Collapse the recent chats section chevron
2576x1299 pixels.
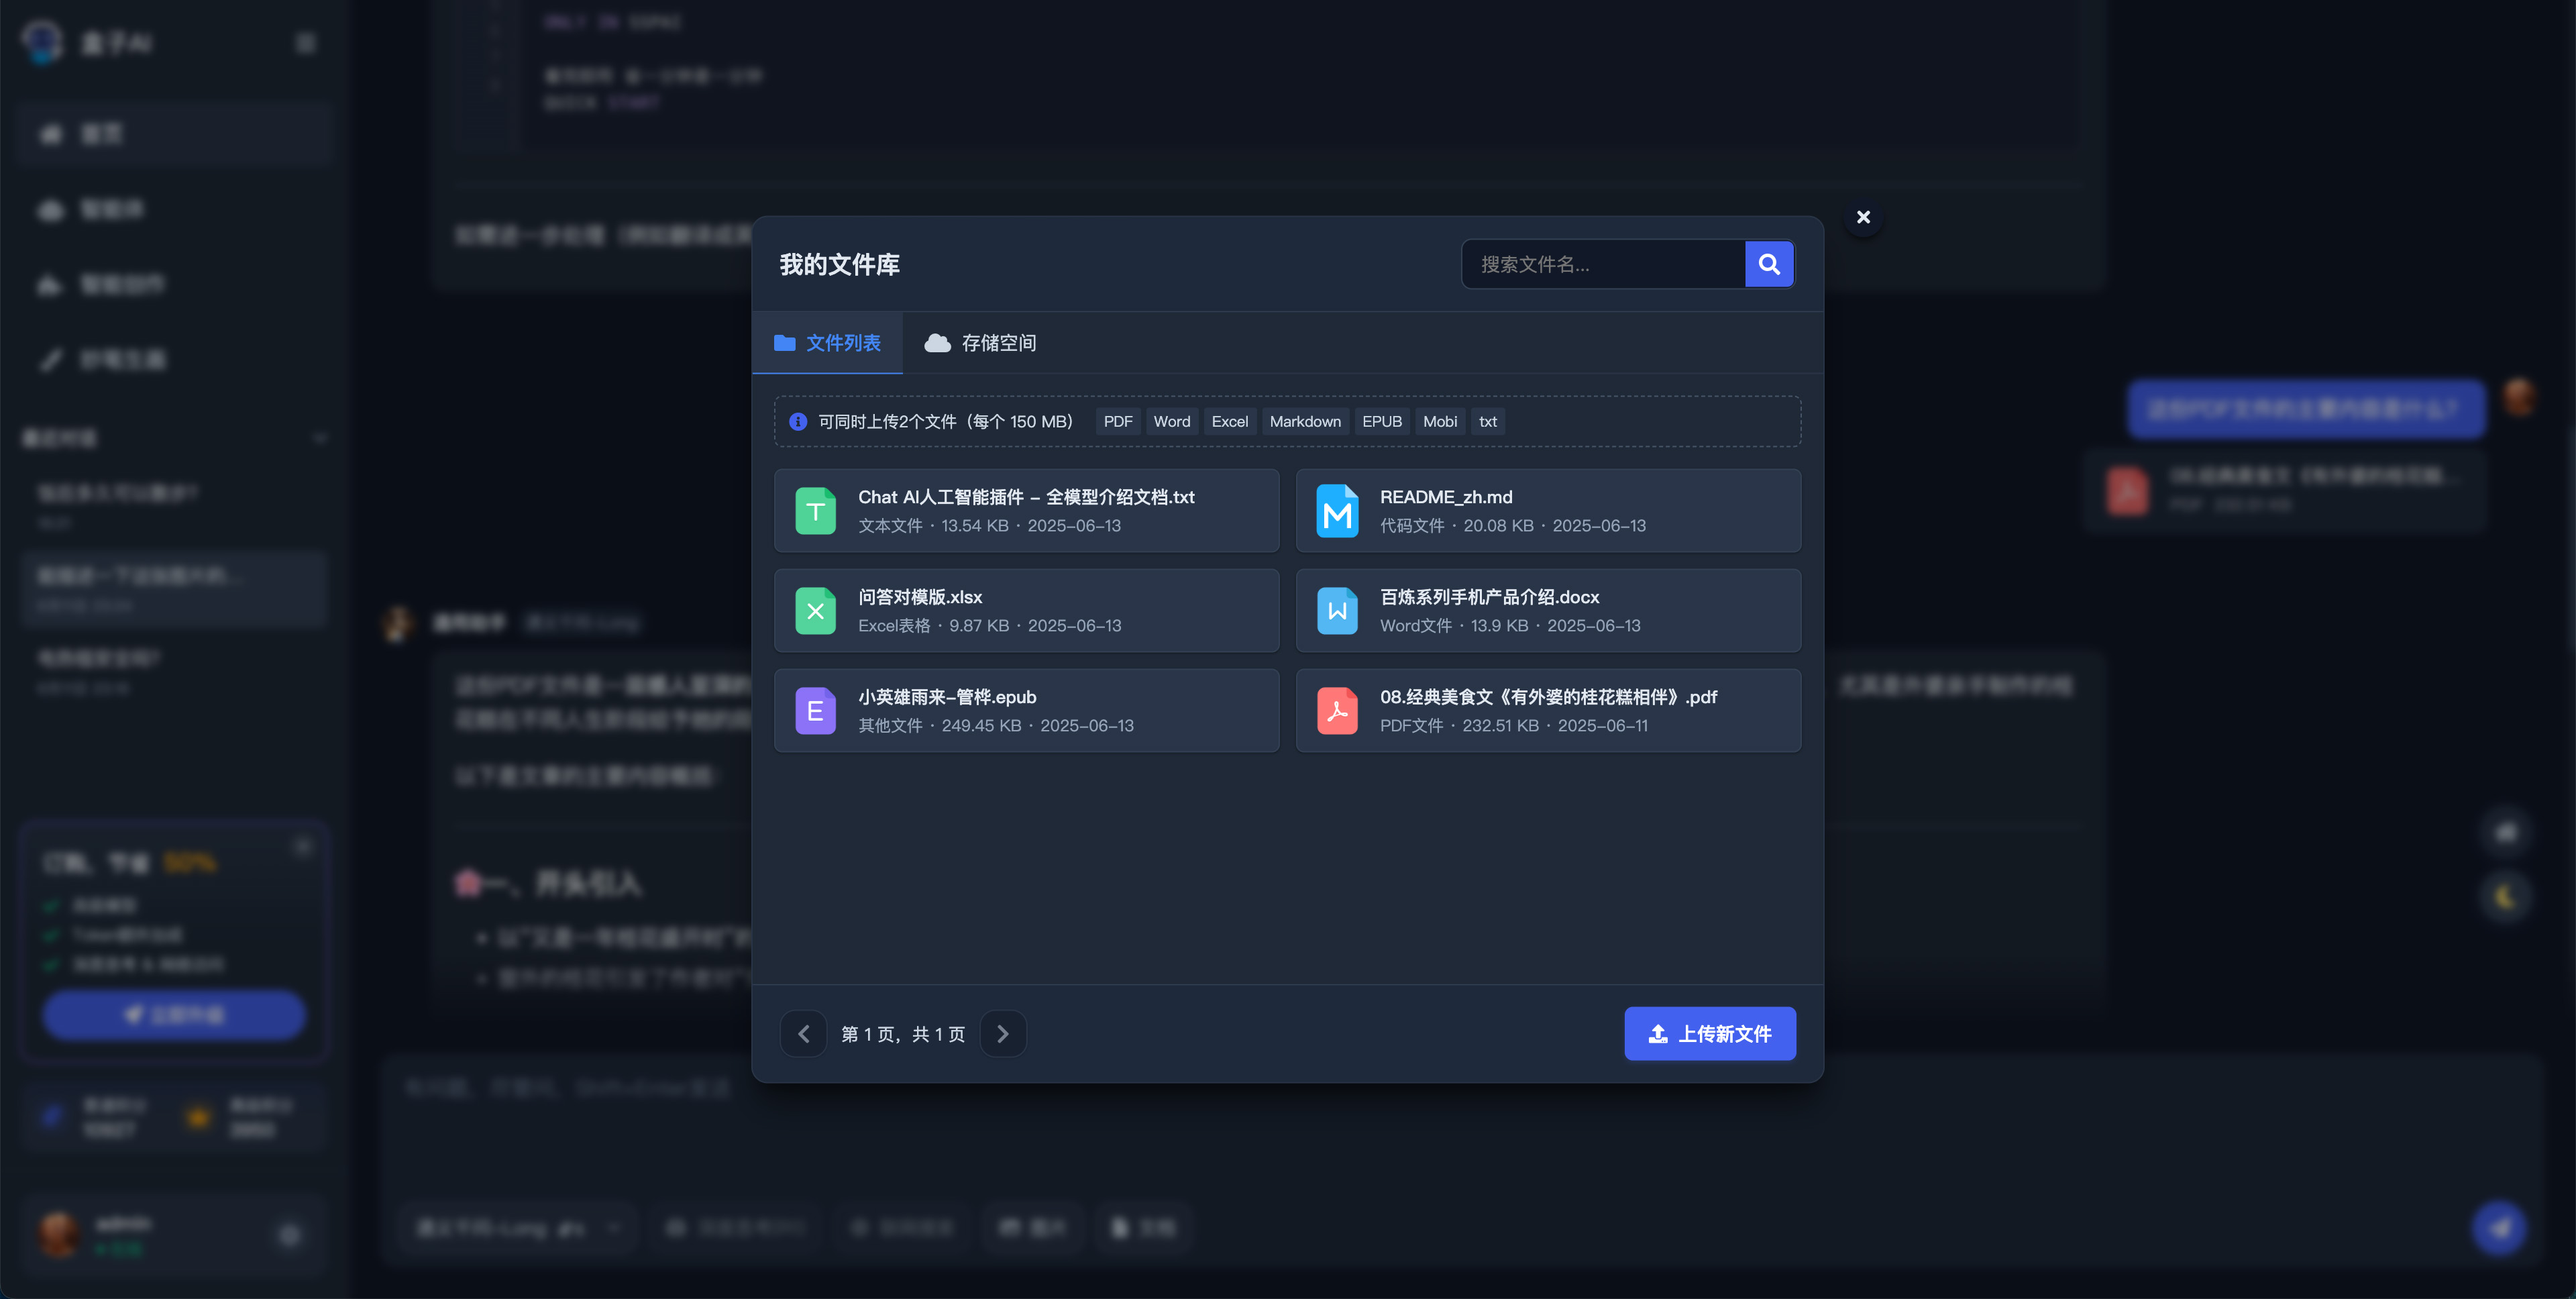(320, 438)
